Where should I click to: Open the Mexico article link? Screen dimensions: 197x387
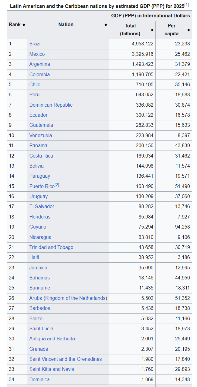37,54
